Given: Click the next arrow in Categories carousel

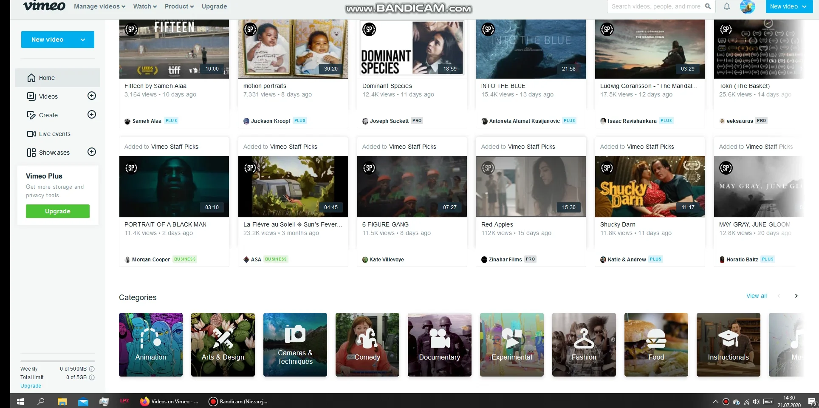Looking at the screenshot, I should click(x=796, y=296).
